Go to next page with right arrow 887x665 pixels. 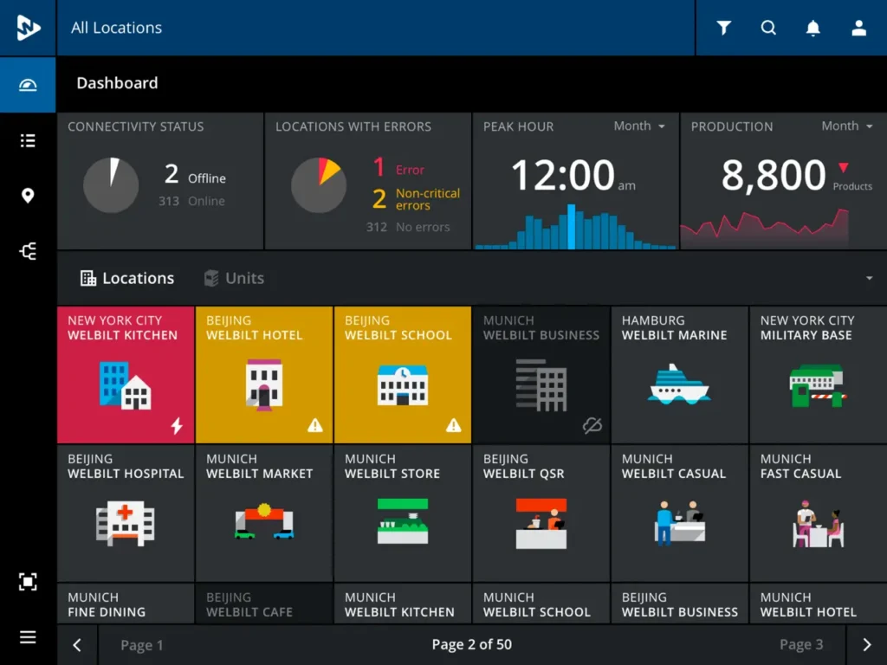867,644
